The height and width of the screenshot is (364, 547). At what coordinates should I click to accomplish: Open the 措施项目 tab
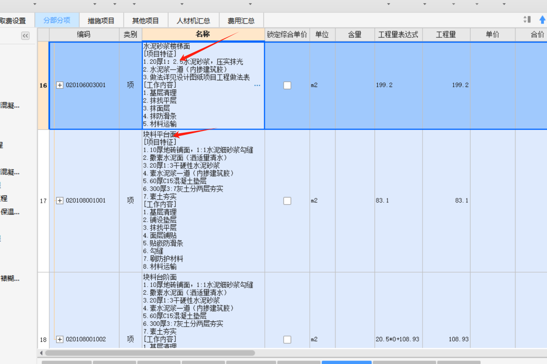coord(101,20)
